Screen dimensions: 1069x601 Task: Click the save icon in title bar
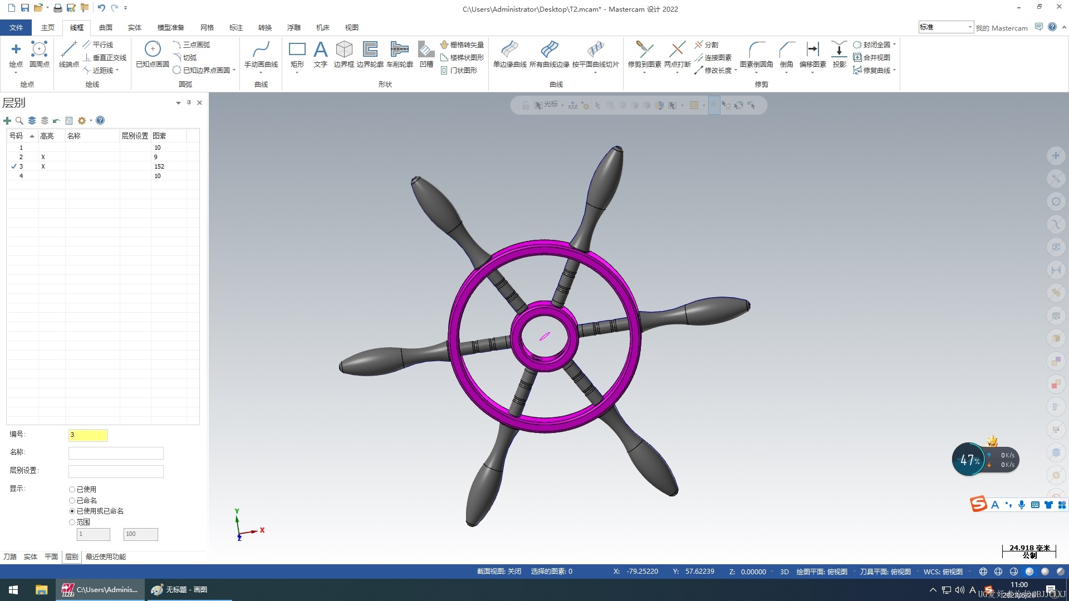coord(25,8)
